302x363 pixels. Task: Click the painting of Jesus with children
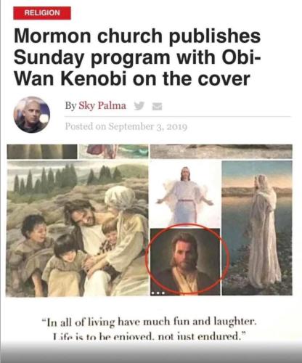pos(78,229)
